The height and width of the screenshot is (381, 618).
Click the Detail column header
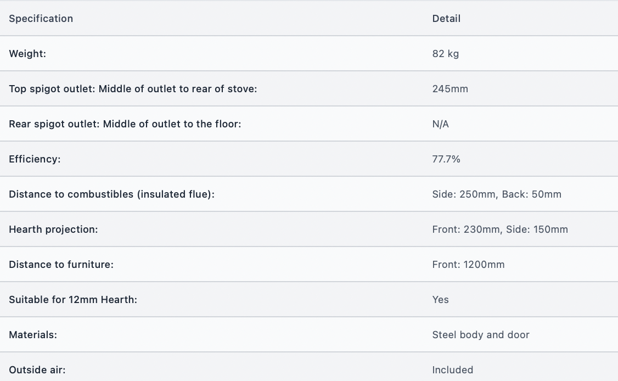point(446,19)
